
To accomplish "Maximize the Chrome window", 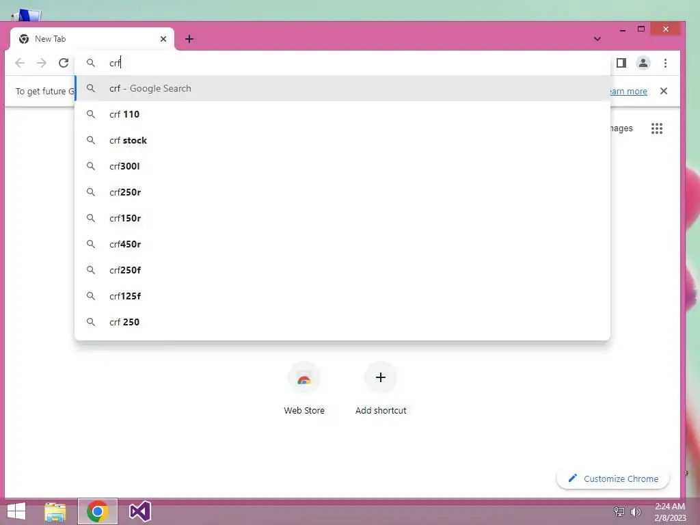I will pos(641,29).
